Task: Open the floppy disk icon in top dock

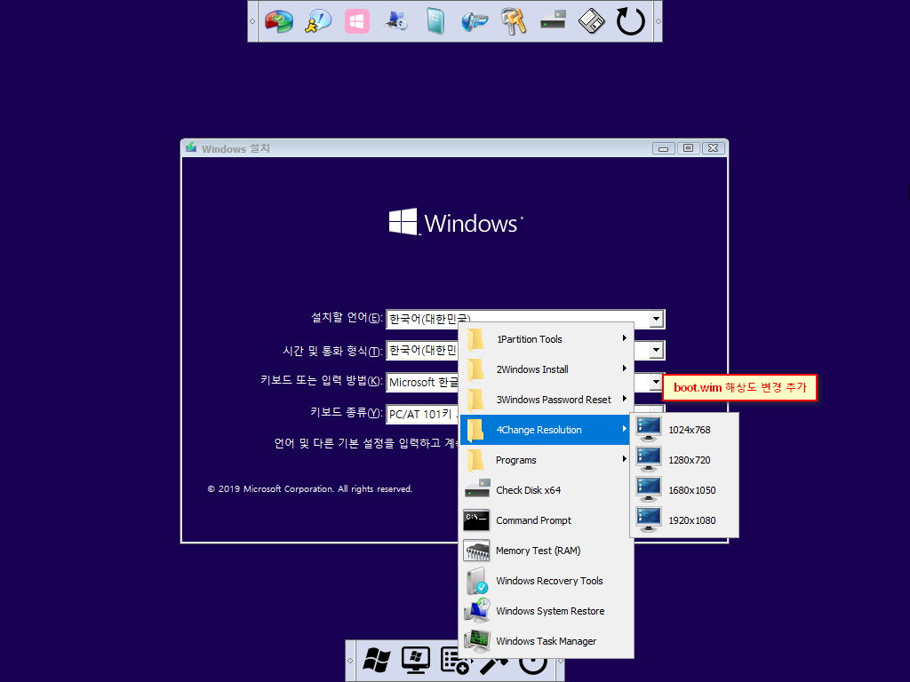Action: pos(591,22)
